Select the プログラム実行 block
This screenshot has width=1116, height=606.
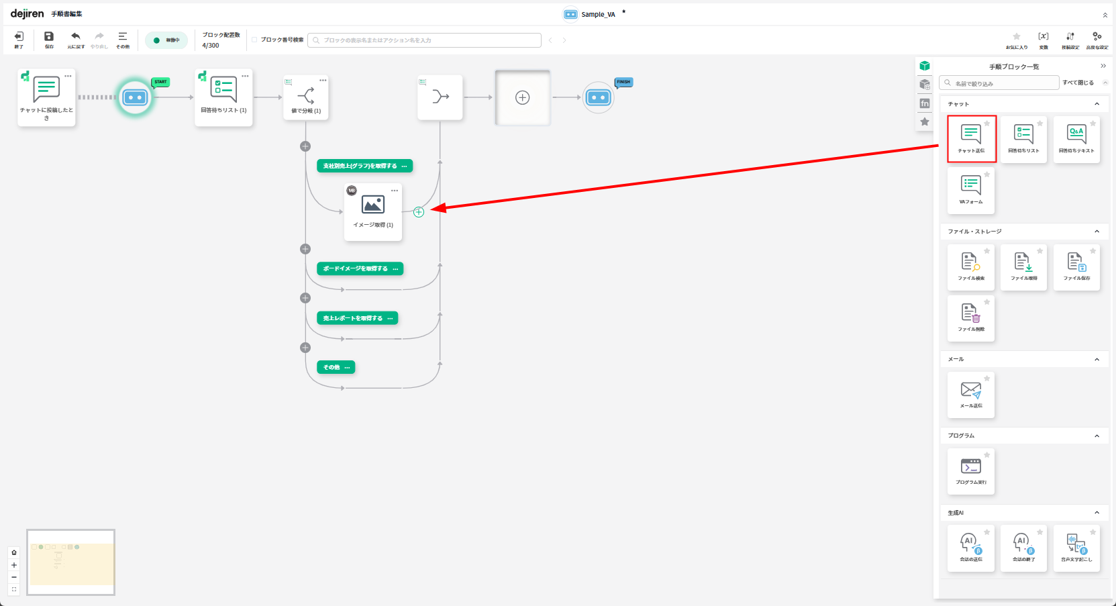click(970, 471)
